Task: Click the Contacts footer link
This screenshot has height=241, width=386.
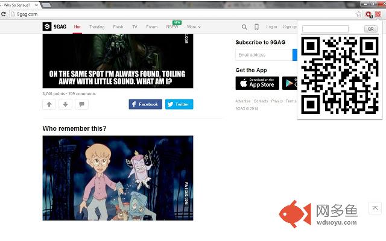Action: (261, 101)
